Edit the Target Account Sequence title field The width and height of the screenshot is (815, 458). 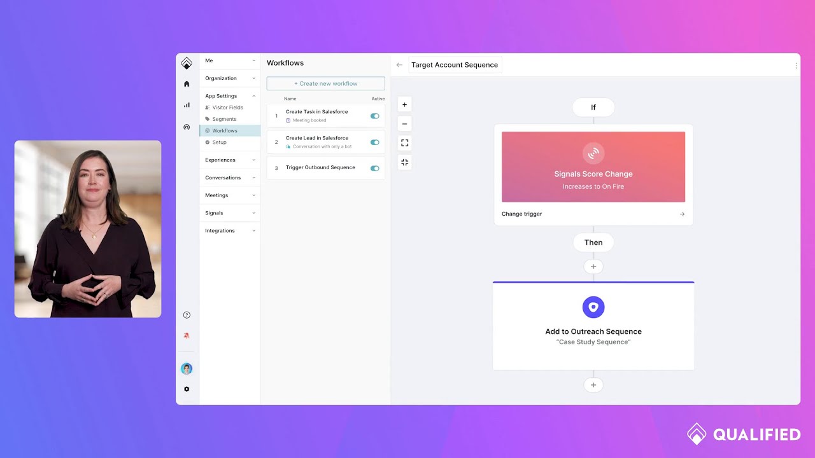pyautogui.click(x=455, y=65)
